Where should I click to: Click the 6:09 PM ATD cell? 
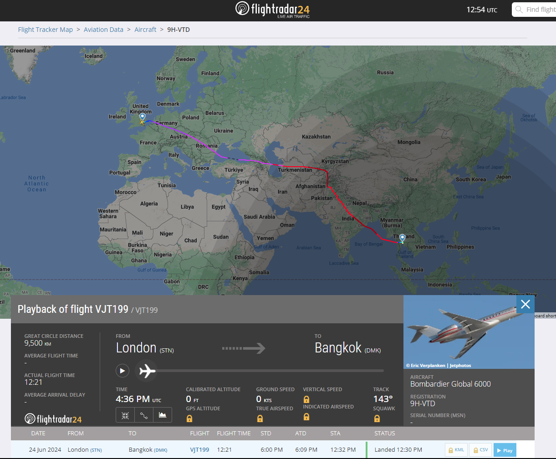pos(306,450)
